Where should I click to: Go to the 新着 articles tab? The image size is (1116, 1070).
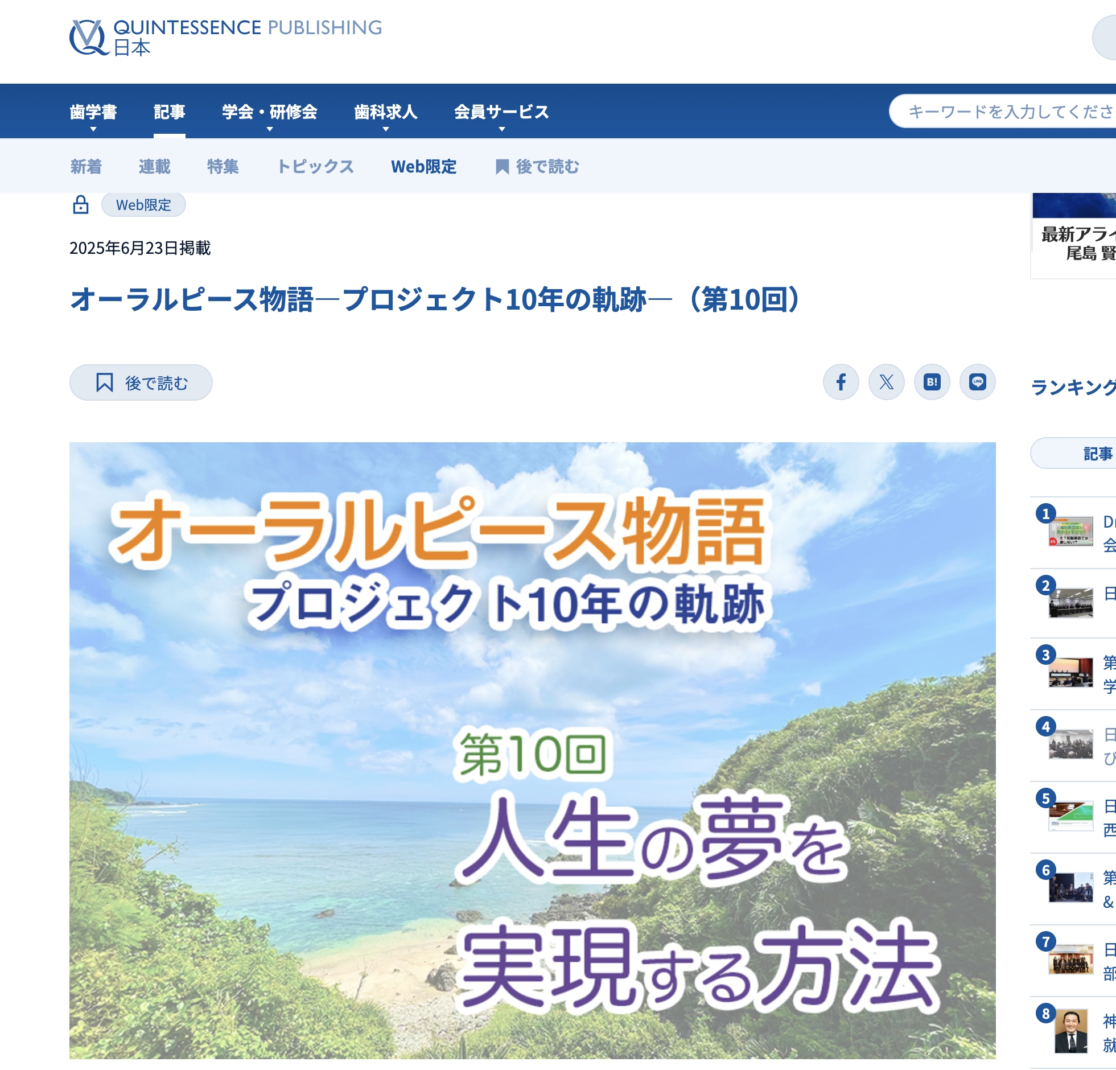tap(86, 166)
